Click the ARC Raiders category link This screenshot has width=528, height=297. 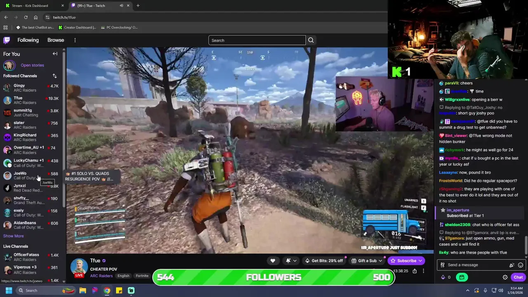click(x=101, y=276)
